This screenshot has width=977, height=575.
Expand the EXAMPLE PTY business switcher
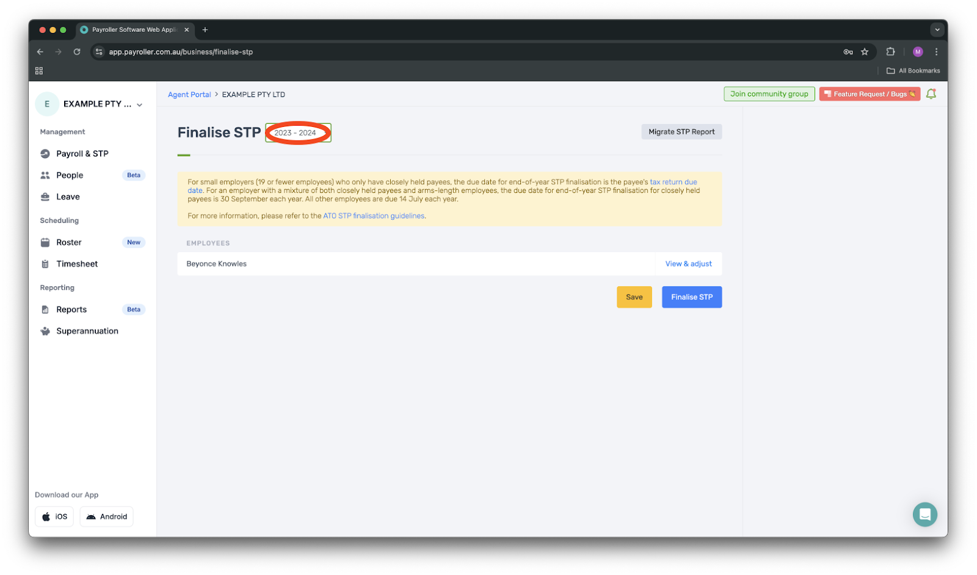[140, 105]
